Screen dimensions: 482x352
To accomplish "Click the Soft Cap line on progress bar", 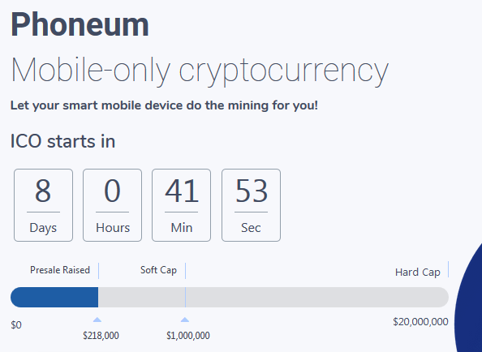I will (185, 298).
